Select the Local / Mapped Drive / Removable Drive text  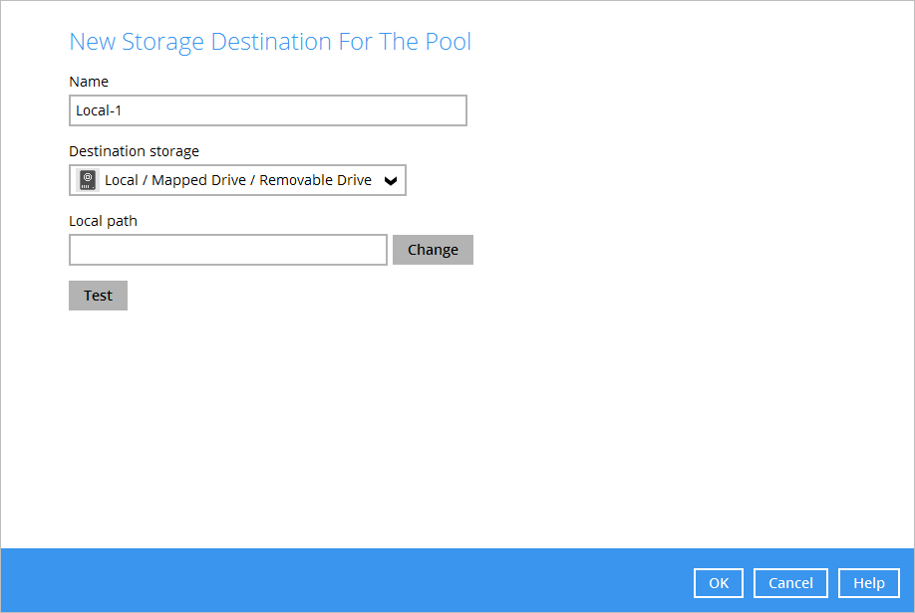point(237,180)
